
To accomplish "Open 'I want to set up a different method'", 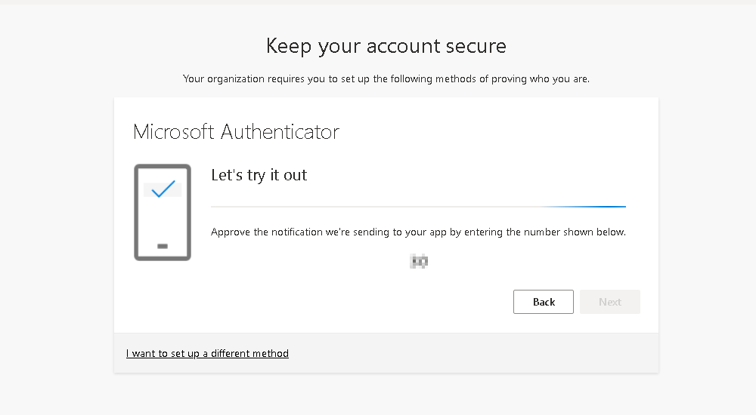I will coord(207,353).
